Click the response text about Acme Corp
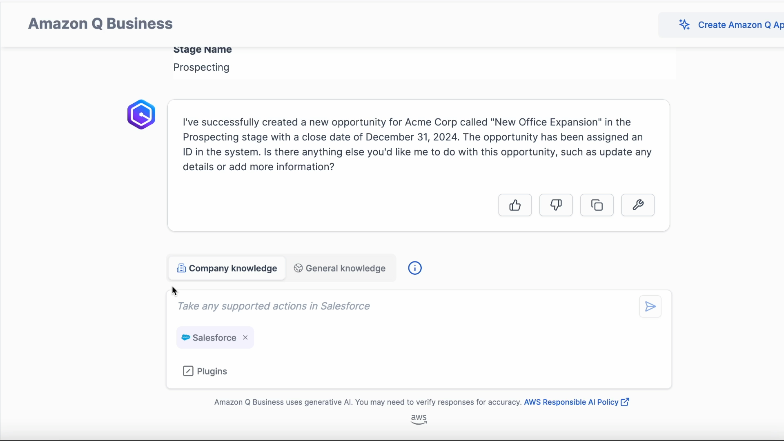The height and width of the screenshot is (441, 784). 416,145
